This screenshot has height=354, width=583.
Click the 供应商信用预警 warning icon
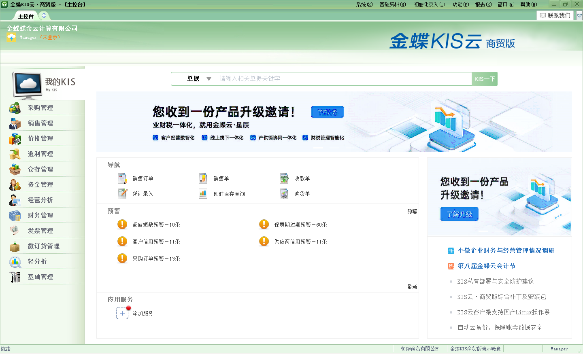tap(264, 241)
